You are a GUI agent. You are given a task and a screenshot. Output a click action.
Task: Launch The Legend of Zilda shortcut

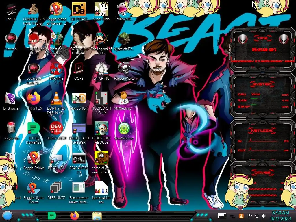pos(101,44)
